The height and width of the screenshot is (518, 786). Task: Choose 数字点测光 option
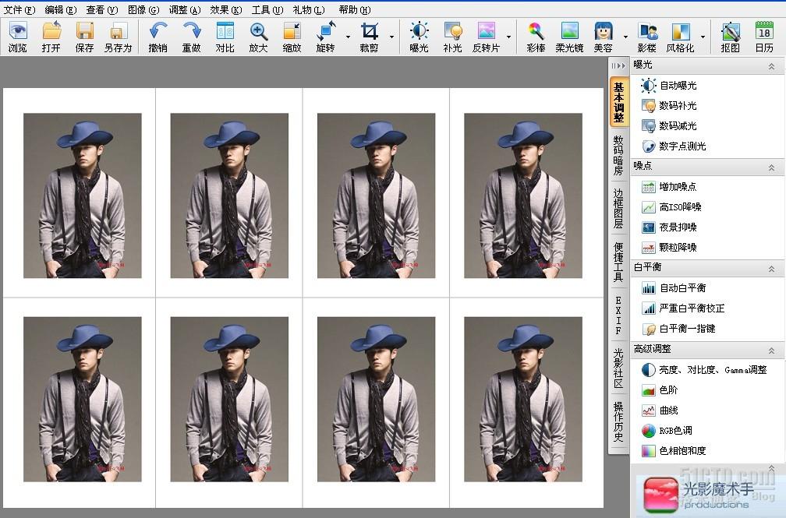coord(674,146)
